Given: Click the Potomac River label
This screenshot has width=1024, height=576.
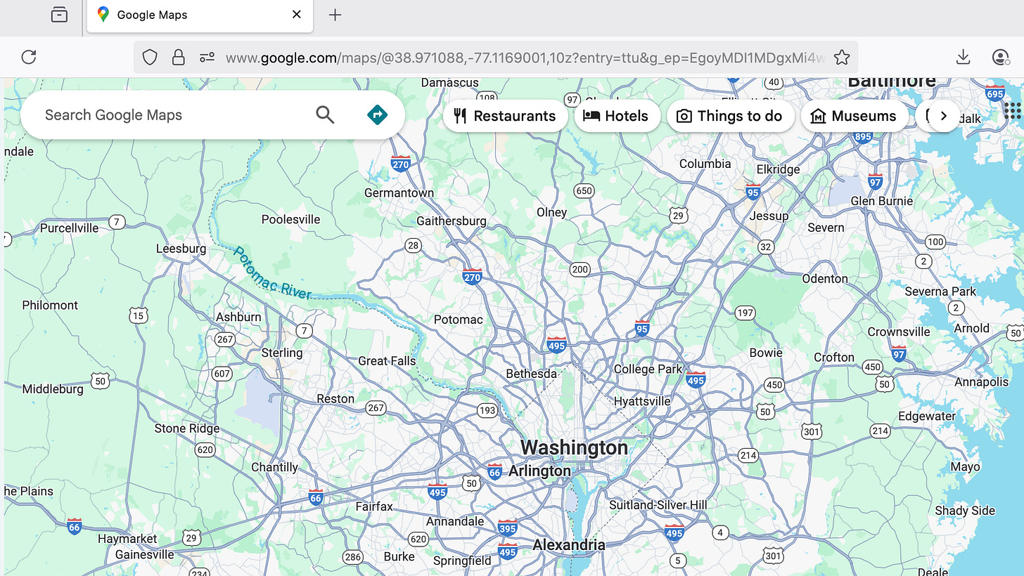Looking at the screenshot, I should coord(272,273).
